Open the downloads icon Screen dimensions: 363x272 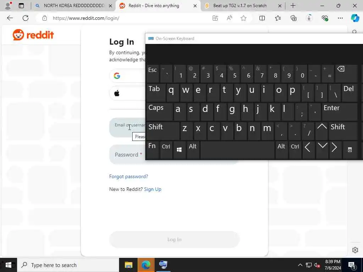point(309,18)
